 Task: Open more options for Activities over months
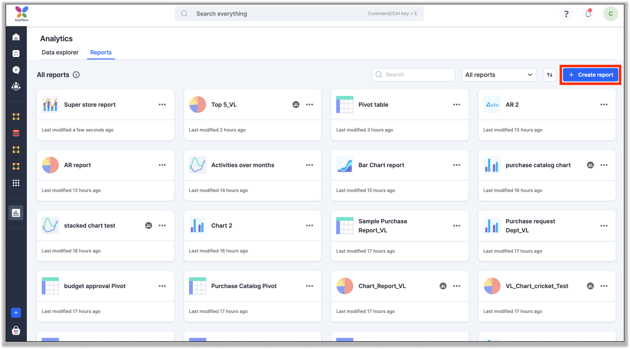[309, 165]
